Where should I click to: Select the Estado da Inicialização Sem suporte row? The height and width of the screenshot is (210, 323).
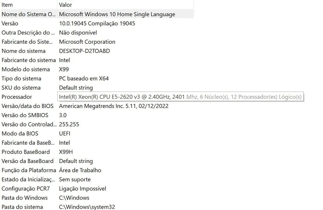pyautogui.click(x=97, y=179)
